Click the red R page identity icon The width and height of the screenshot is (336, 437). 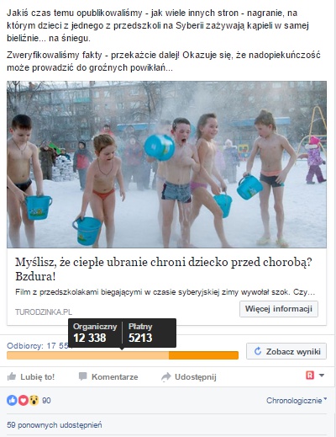pyautogui.click(x=310, y=376)
